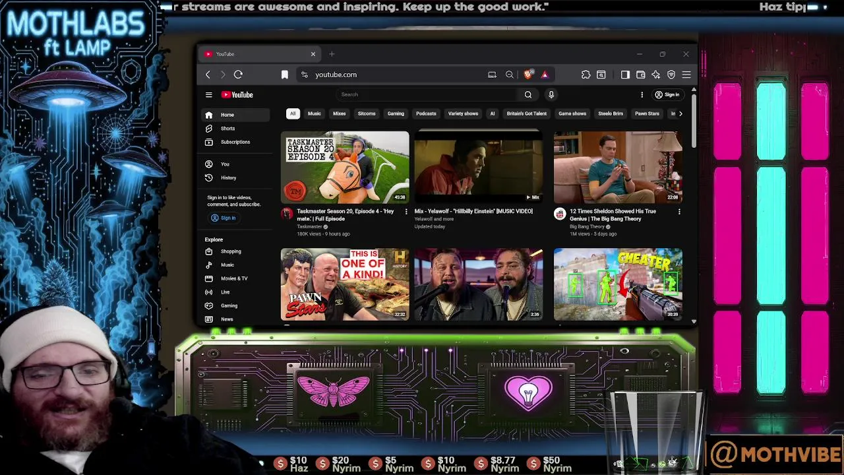Viewport: 844px width, 475px height.
Task: Select the Podcasts filter chip
Action: [x=426, y=113]
